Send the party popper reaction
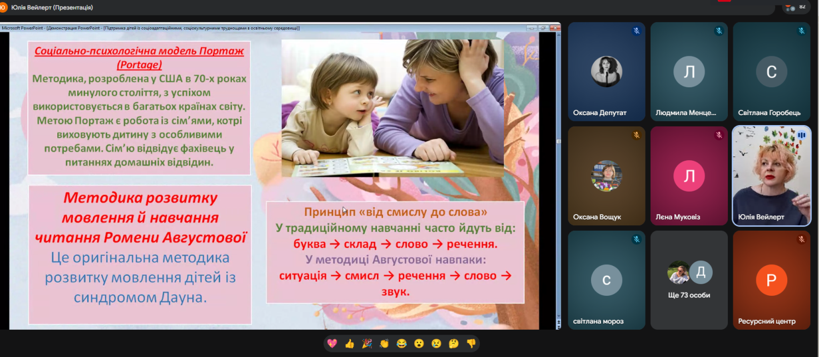 pyautogui.click(x=367, y=344)
